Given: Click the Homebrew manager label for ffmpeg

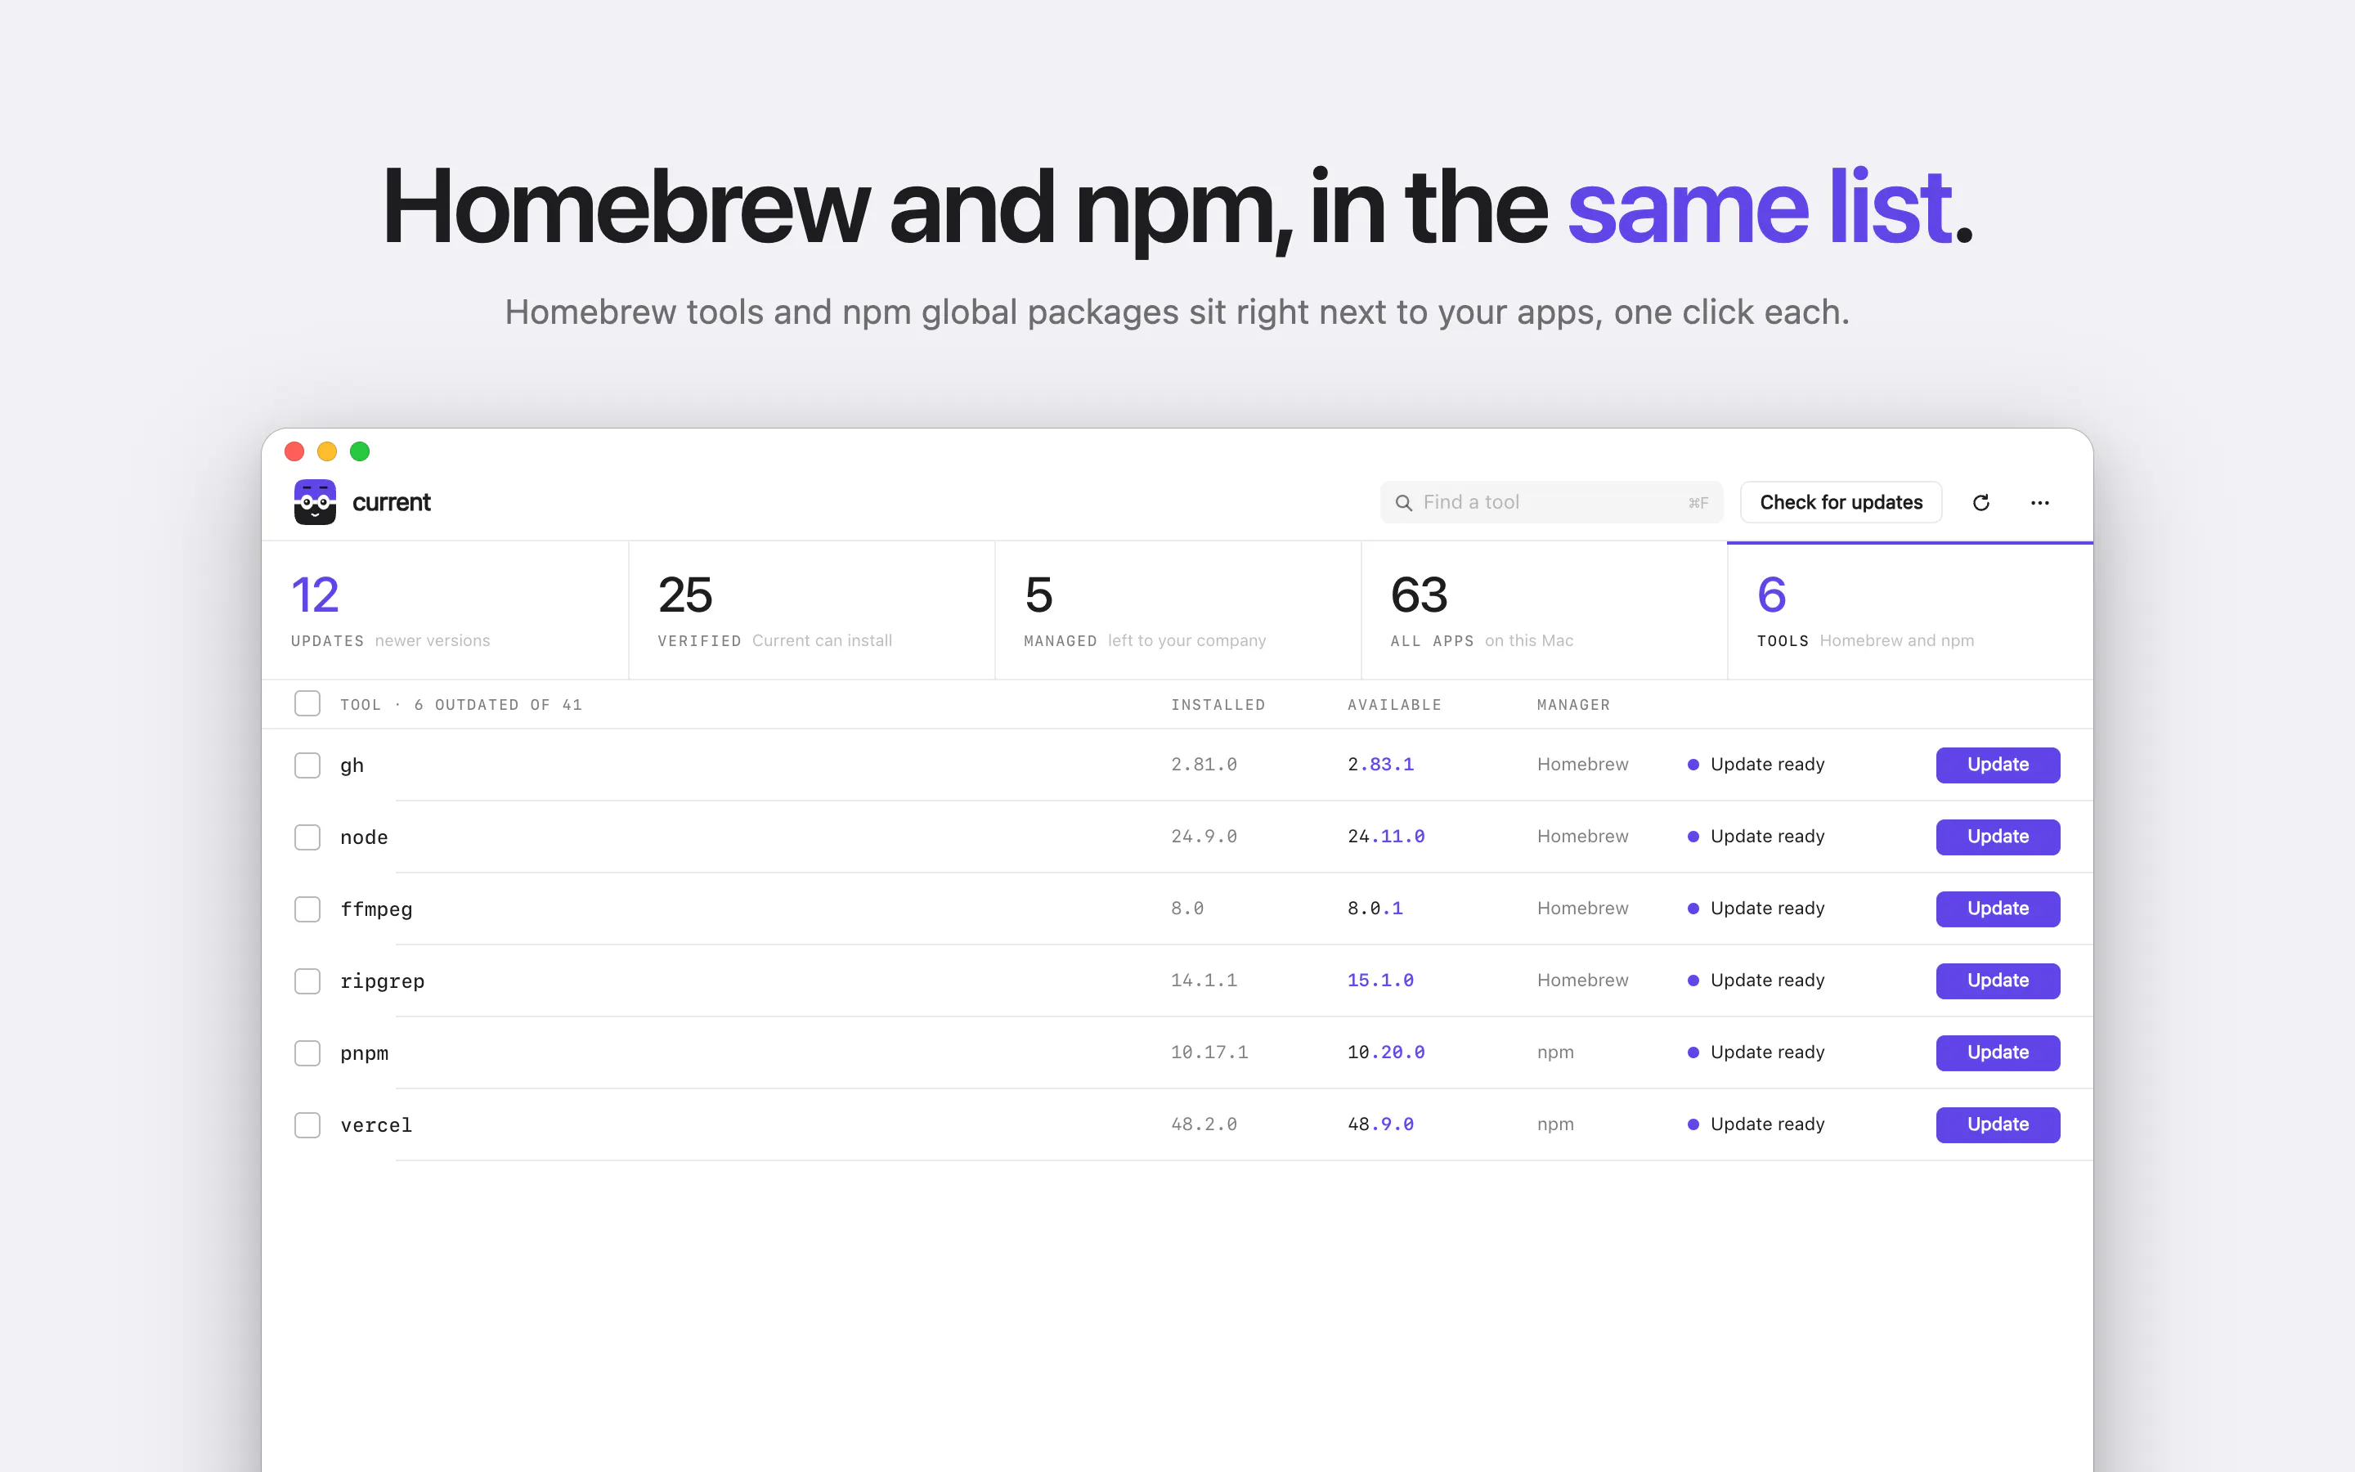Looking at the screenshot, I should pos(1582,909).
